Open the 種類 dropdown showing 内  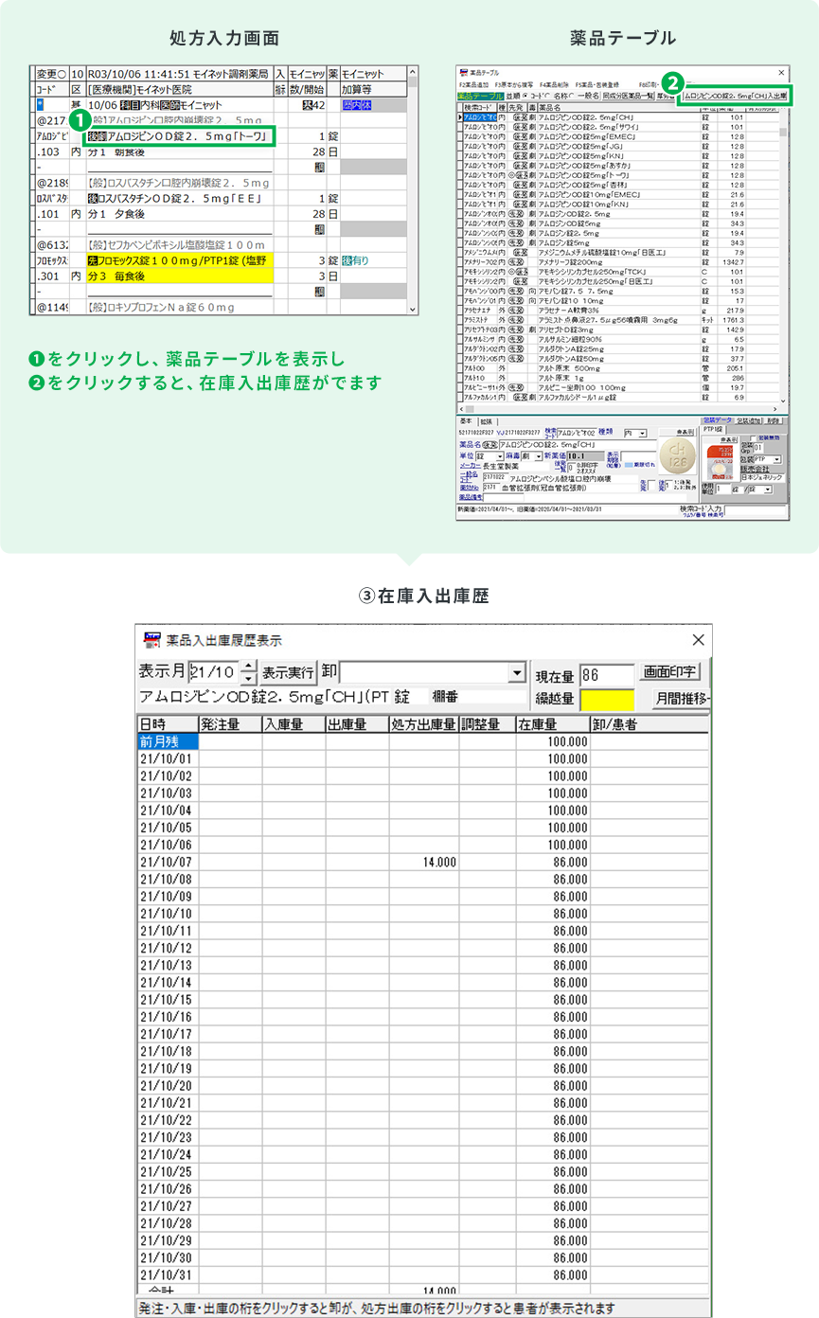point(635,433)
